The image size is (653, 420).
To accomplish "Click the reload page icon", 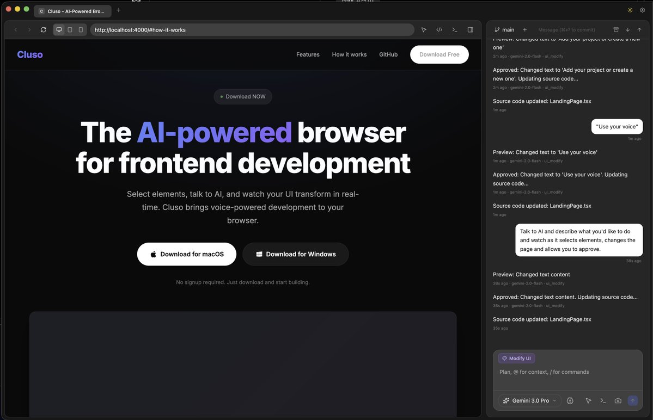I will [44, 30].
